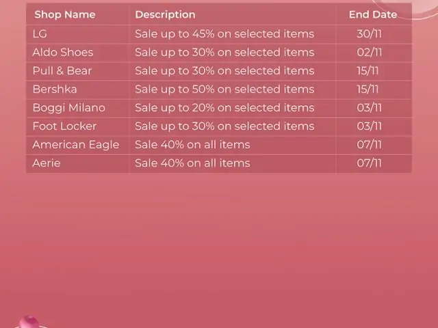Select the Boggi Milano shop name
This screenshot has height=328, width=438.
[x=68, y=108]
